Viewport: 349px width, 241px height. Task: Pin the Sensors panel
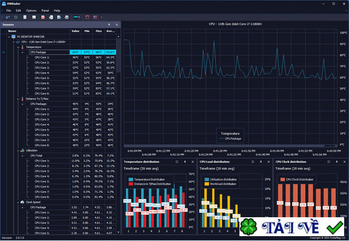(x=109, y=24)
